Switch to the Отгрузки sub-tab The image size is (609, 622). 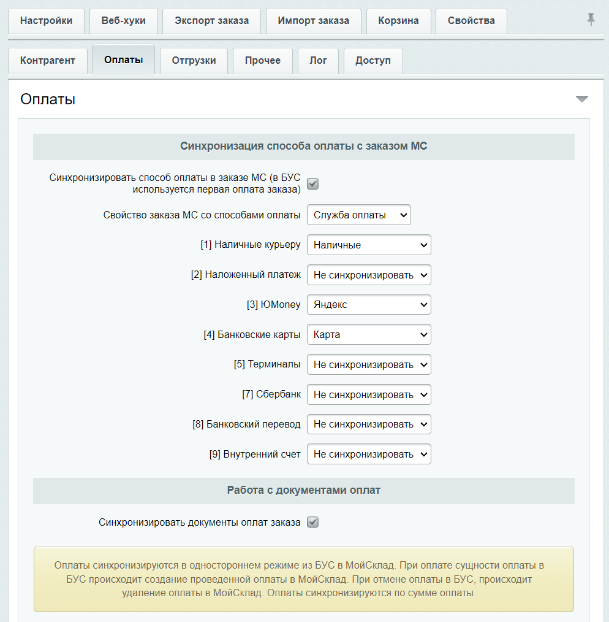coord(194,61)
